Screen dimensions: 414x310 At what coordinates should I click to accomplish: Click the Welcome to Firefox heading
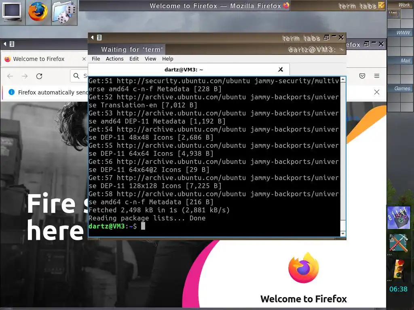[304, 299]
